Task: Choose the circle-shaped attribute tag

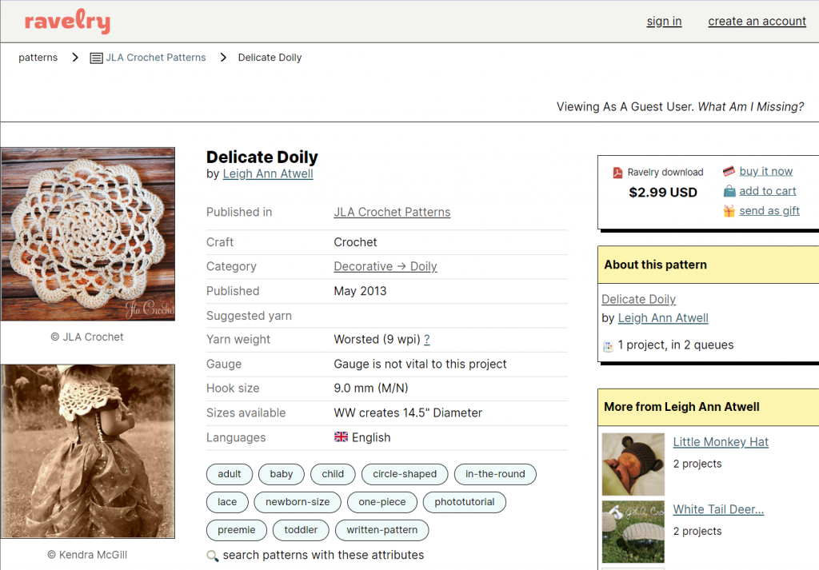Action: tap(405, 474)
